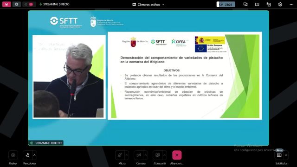The width and height of the screenshot is (297, 167).
Task: Toggle the muted Micro button
Action: (x=120, y=155)
